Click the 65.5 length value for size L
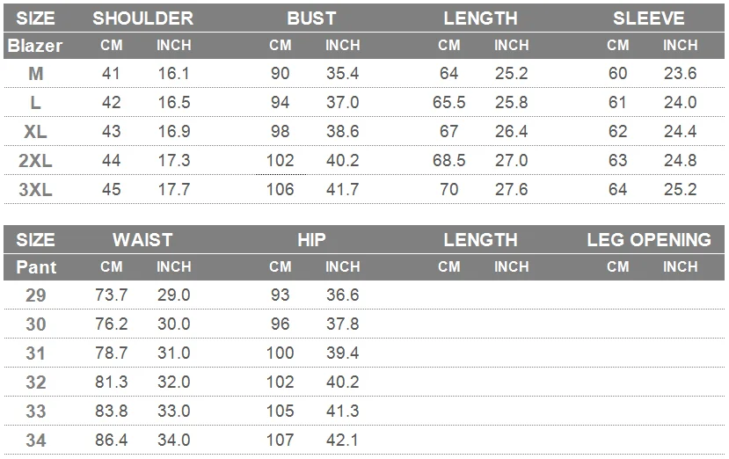Viewport: 729px width, 459px height. point(448,102)
